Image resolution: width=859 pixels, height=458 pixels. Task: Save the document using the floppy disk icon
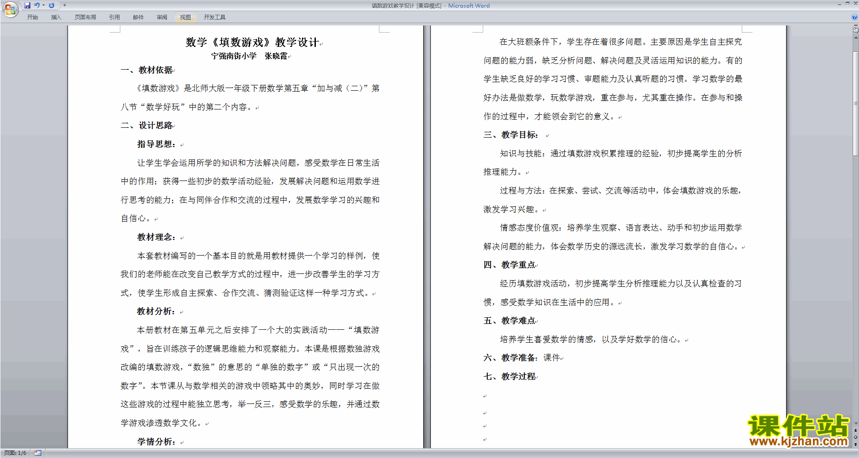27,5
